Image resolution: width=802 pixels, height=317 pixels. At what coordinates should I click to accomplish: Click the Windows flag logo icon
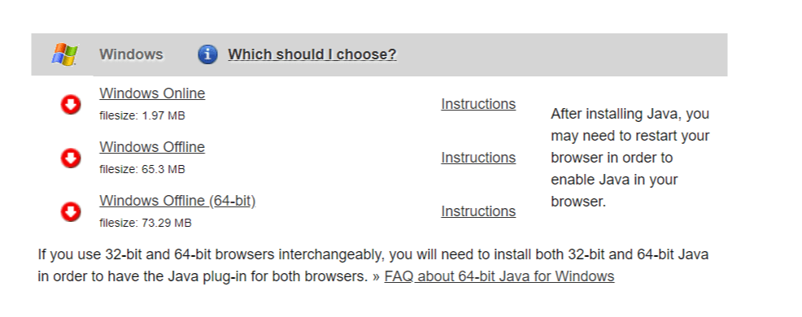[64, 54]
